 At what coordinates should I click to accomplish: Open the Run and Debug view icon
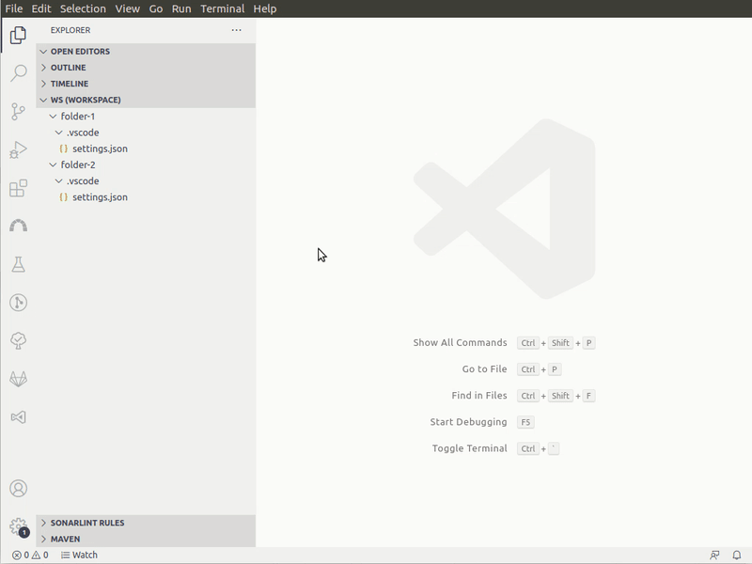tap(18, 149)
